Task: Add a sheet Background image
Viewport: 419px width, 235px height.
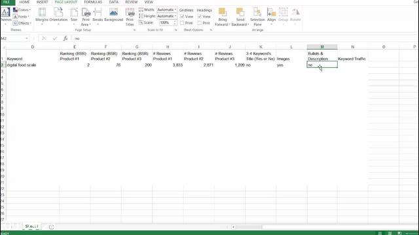Action: 113,15
